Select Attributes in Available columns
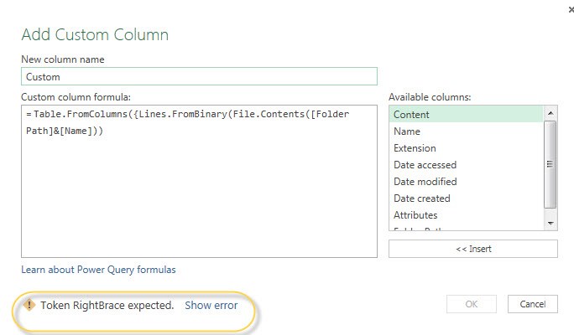 coord(466,215)
